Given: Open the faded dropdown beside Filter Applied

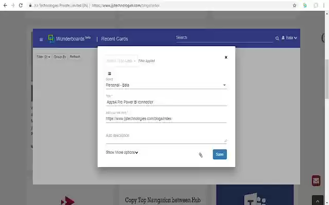Looking at the screenshot, I should [x=121, y=61].
